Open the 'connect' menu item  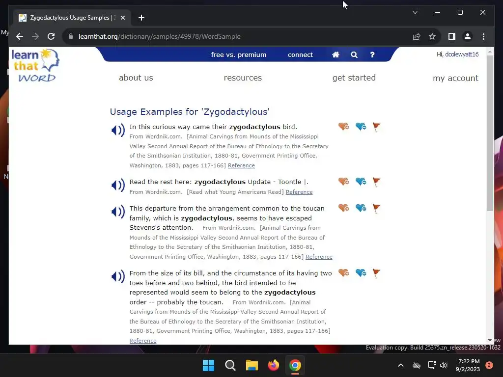[x=300, y=55]
